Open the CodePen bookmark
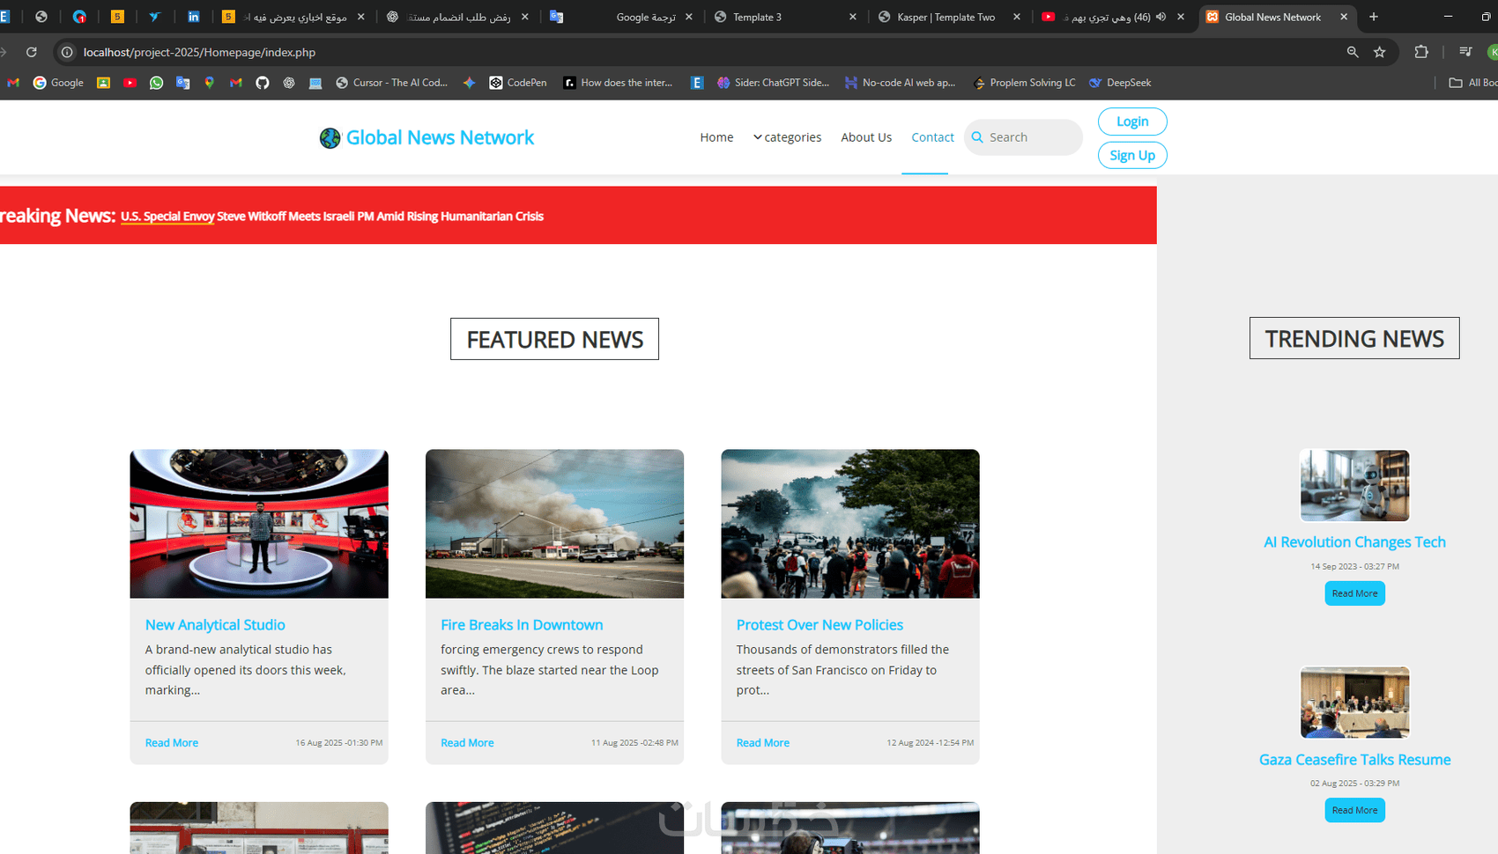This screenshot has height=854, width=1498. [518, 83]
